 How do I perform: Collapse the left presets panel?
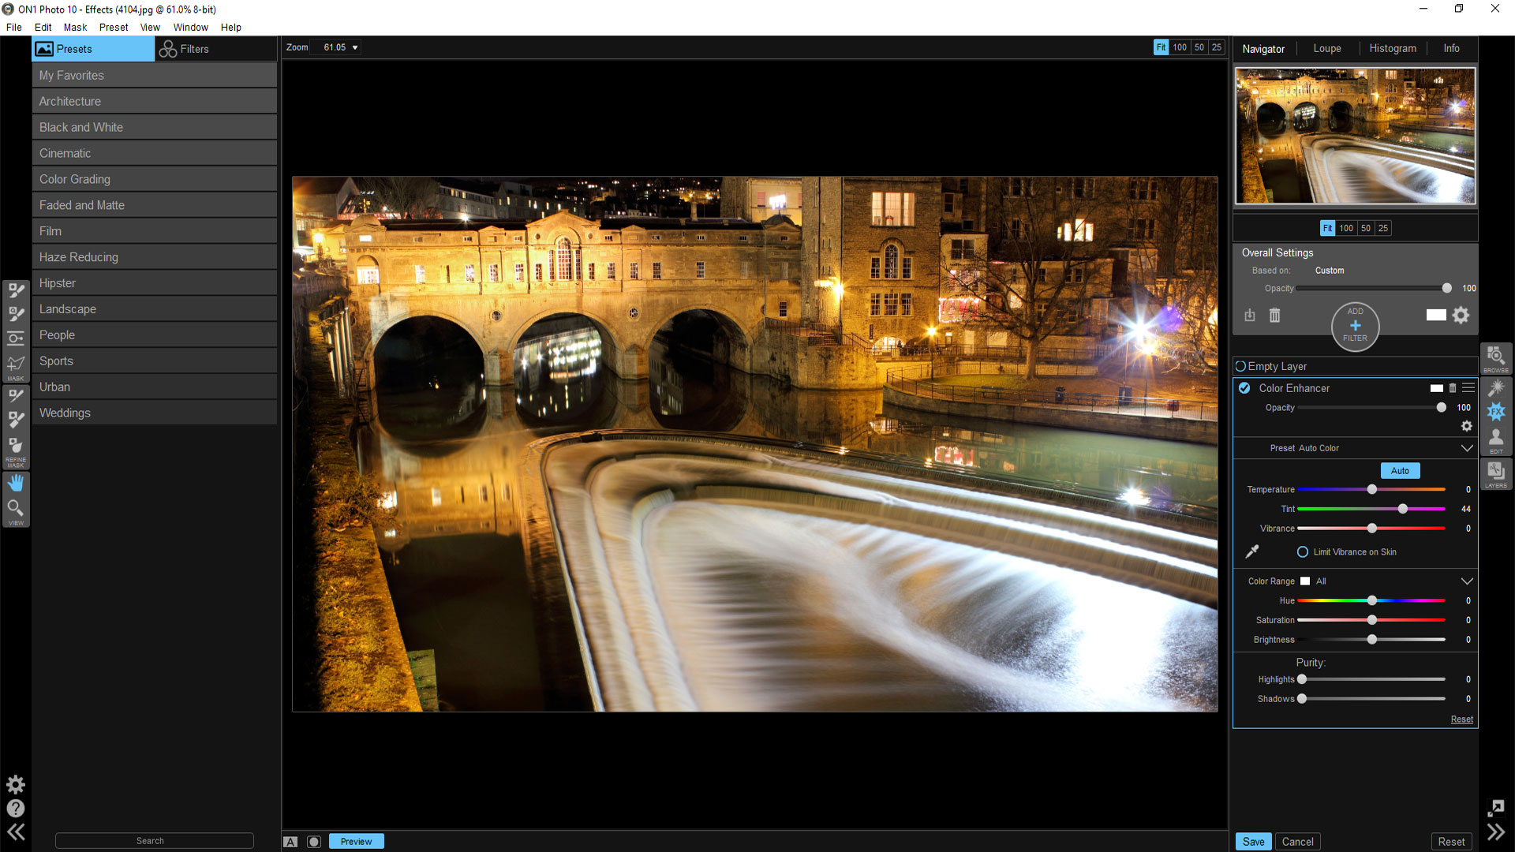tap(16, 832)
